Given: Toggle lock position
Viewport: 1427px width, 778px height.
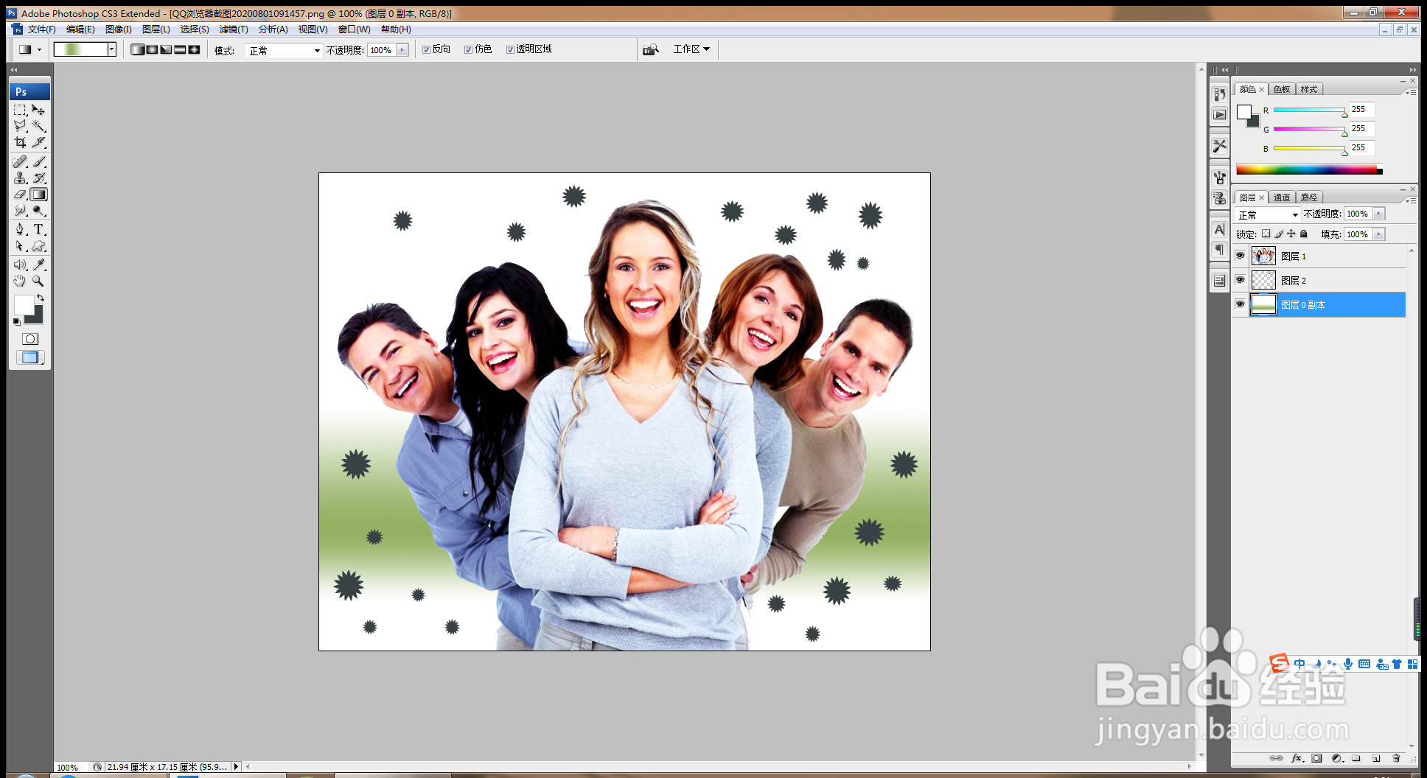Looking at the screenshot, I should (x=1291, y=234).
